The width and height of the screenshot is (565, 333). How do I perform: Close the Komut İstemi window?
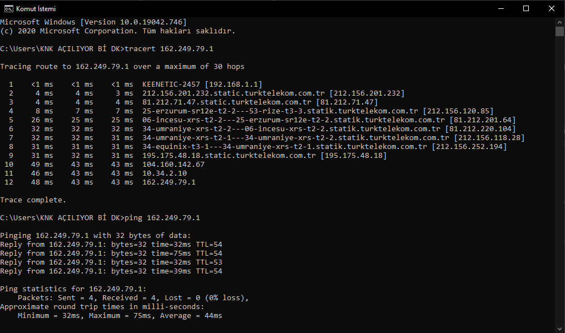coord(552,9)
